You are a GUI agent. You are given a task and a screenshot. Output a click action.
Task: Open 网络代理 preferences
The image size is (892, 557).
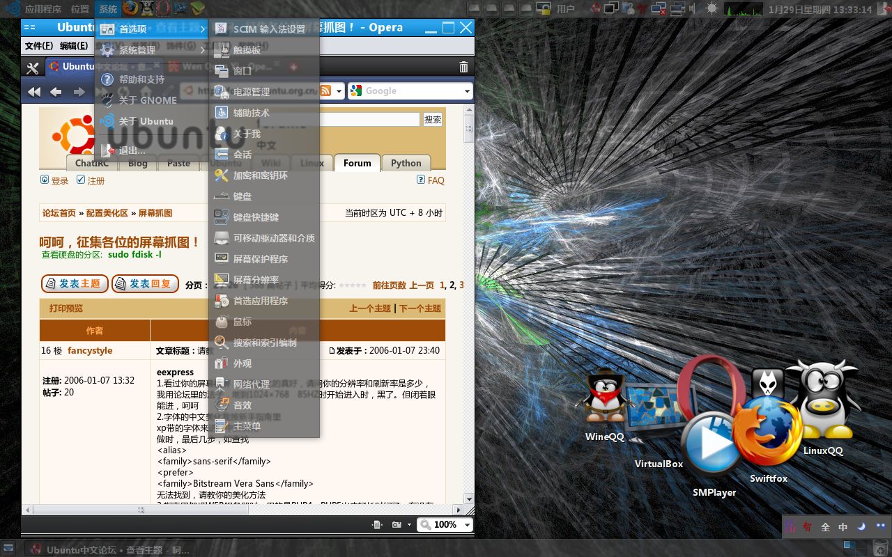pos(264,384)
